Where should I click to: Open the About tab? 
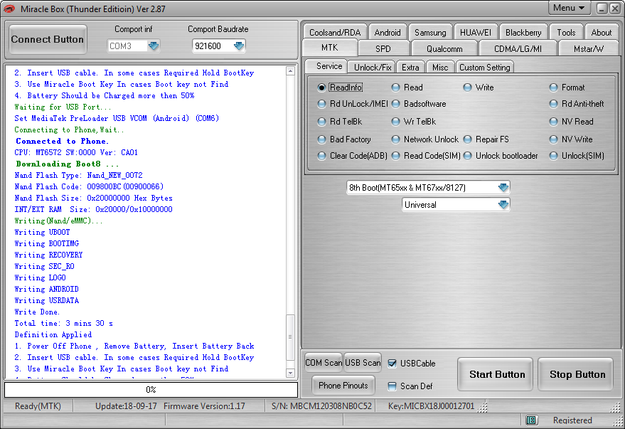point(601,32)
